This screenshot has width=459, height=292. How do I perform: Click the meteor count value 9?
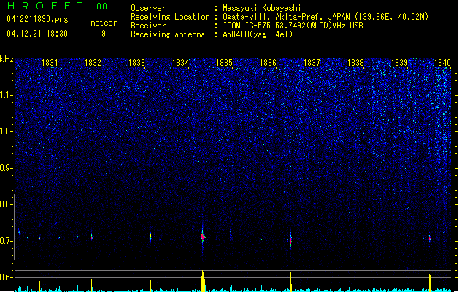104,34
